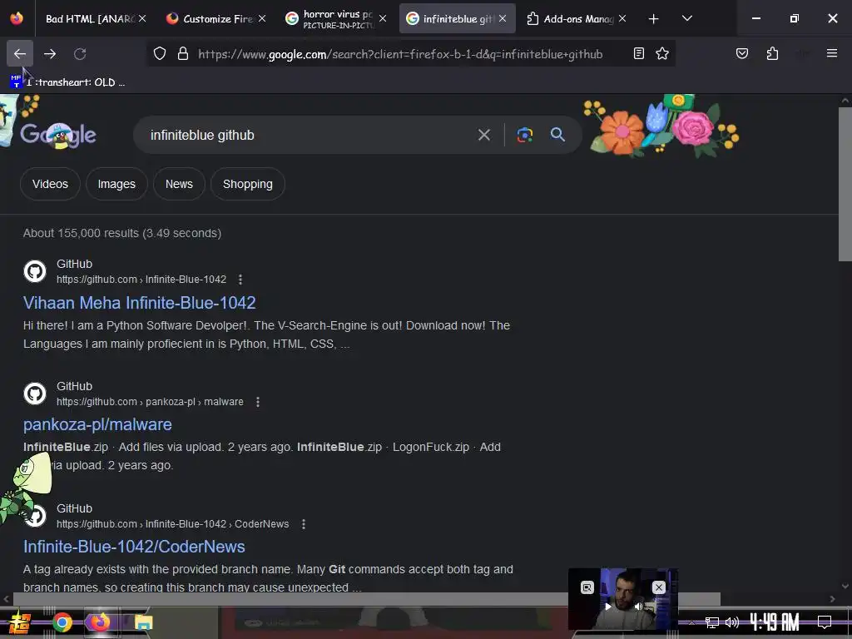Click the 4:49 AM clock
The image size is (852, 639).
pos(775,622)
